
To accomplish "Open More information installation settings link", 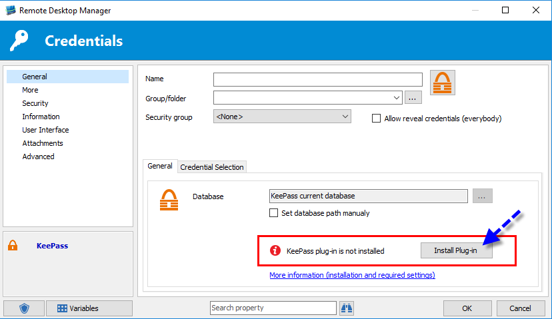I will (352, 275).
